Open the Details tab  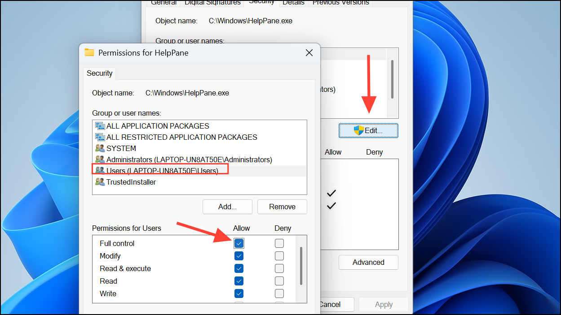[293, 3]
